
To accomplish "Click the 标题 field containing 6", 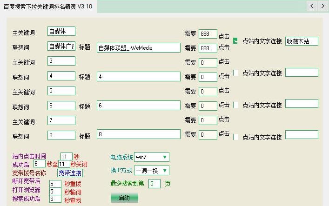I will 139,105.
